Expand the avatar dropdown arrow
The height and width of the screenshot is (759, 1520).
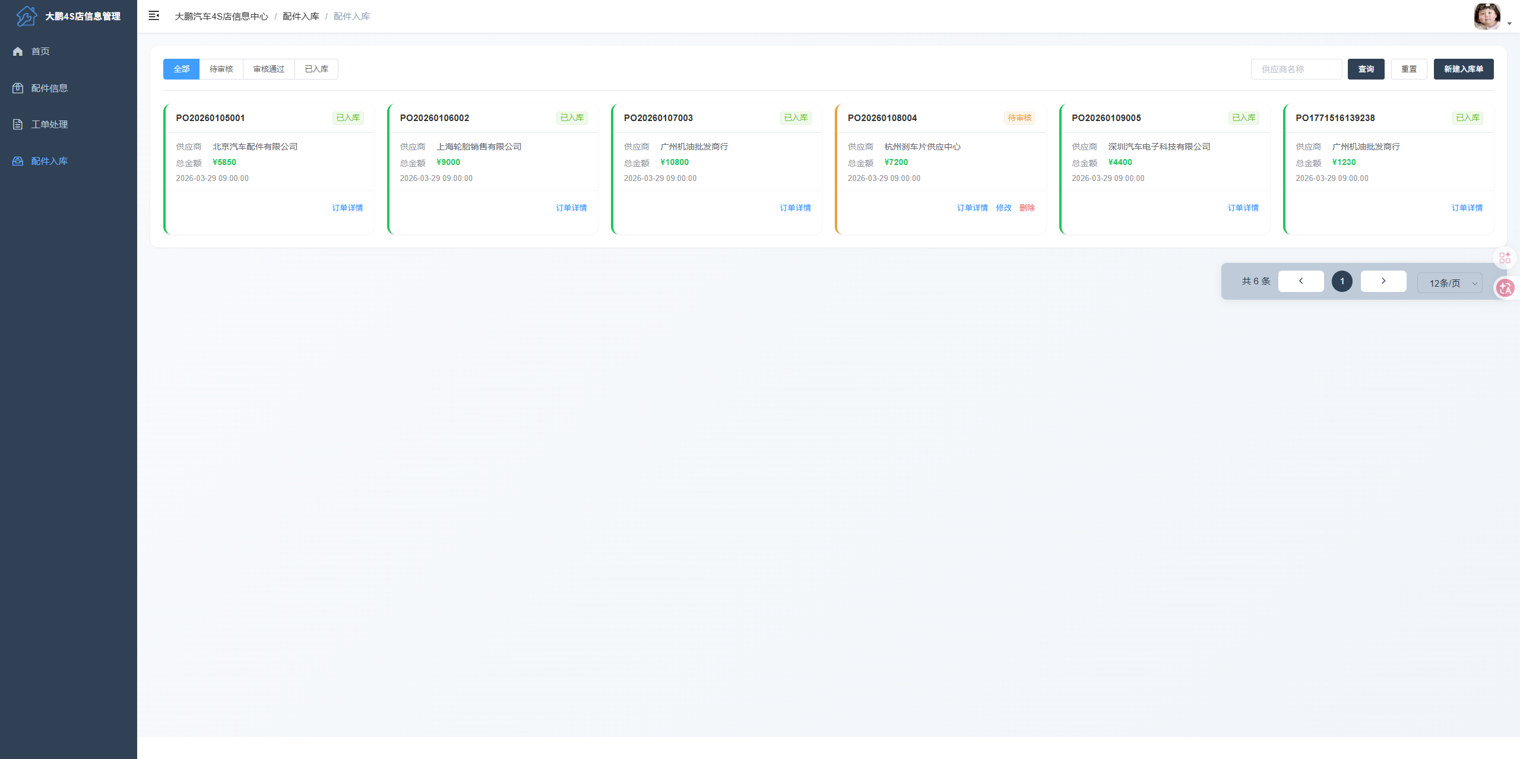[1509, 24]
